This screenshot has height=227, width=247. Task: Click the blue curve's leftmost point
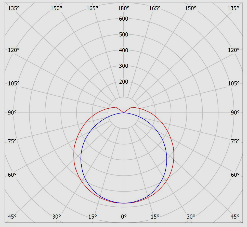tap(81, 159)
